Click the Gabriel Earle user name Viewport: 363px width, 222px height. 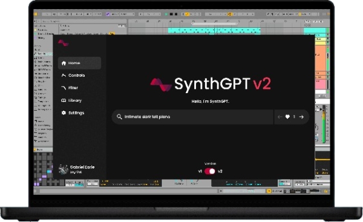(x=82, y=167)
